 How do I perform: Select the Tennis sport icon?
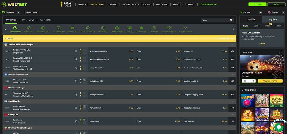click(29, 28)
